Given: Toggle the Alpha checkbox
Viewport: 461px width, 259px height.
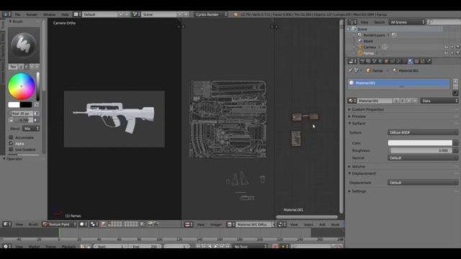Looking at the screenshot, I should click(12, 143).
